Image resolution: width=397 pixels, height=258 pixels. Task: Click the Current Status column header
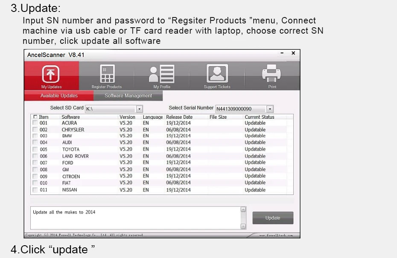[260, 117]
